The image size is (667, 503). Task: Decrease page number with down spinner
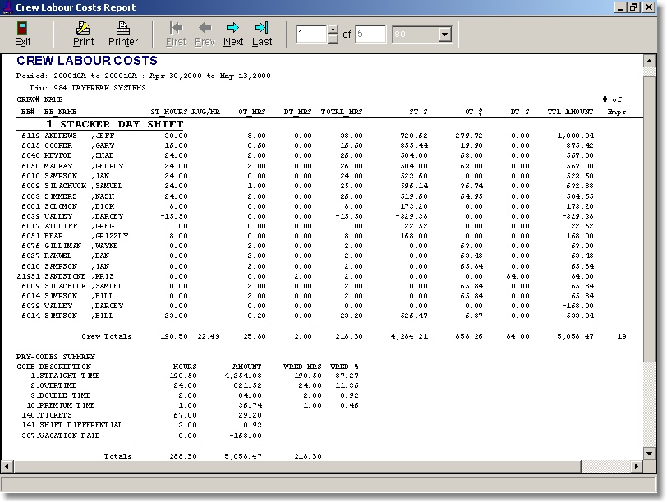click(333, 39)
